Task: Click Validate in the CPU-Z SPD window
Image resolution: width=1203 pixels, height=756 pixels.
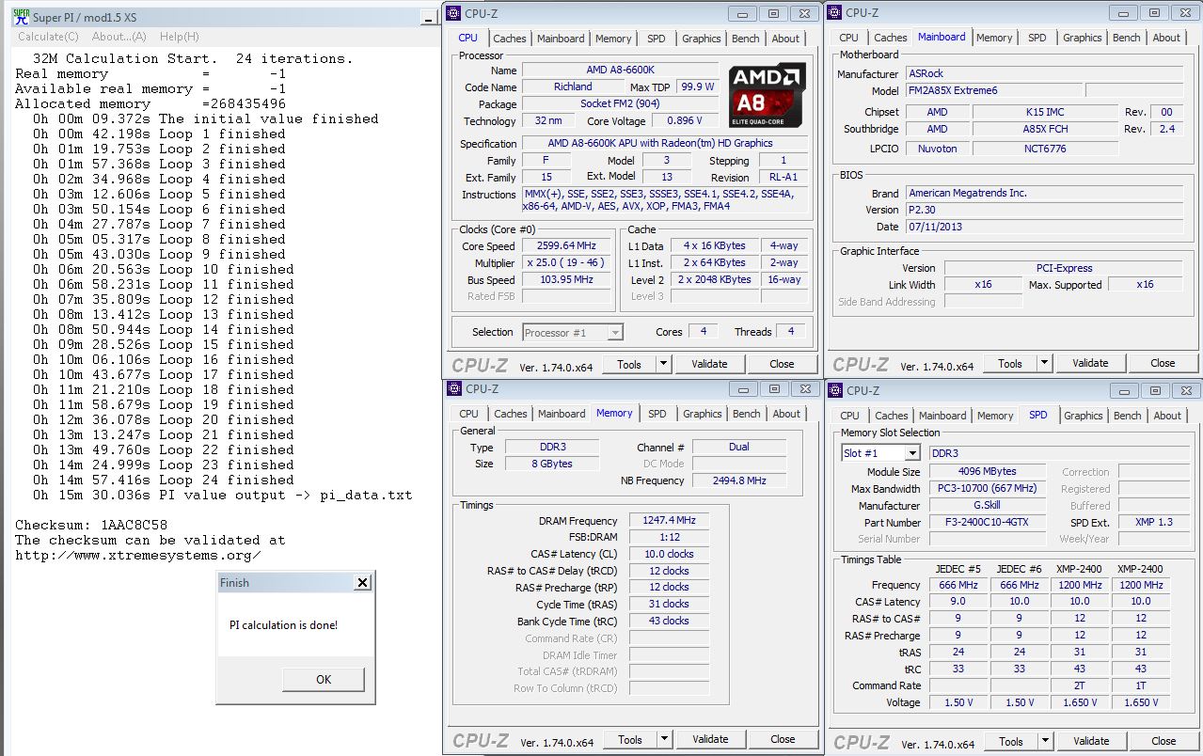Action: click(1091, 741)
